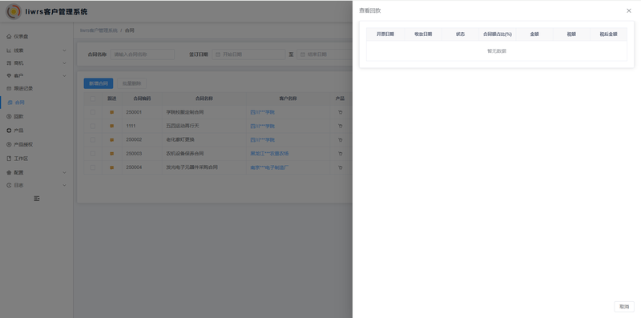Click the orange follow-up flag for contract 250001
Viewport: 641px width, 318px height.
click(x=111, y=112)
